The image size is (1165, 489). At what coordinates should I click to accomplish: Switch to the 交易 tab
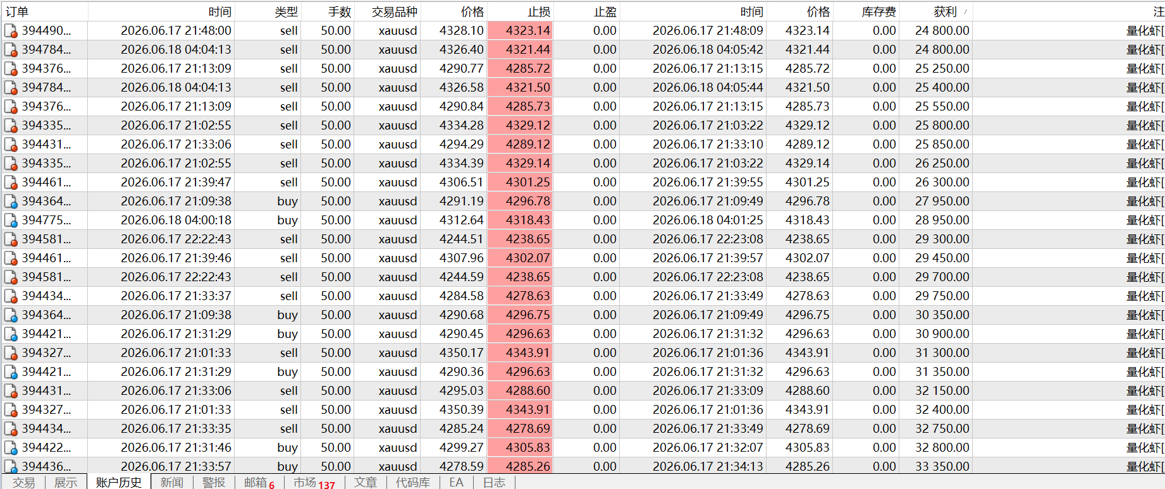[x=24, y=482]
